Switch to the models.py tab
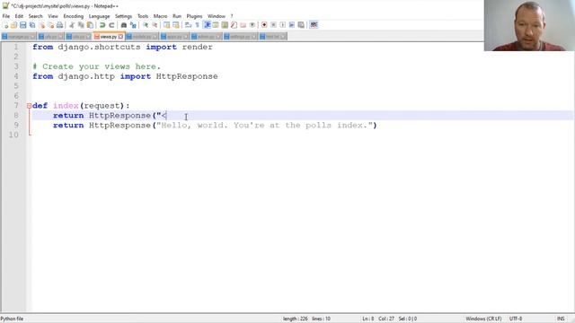 coord(142,37)
